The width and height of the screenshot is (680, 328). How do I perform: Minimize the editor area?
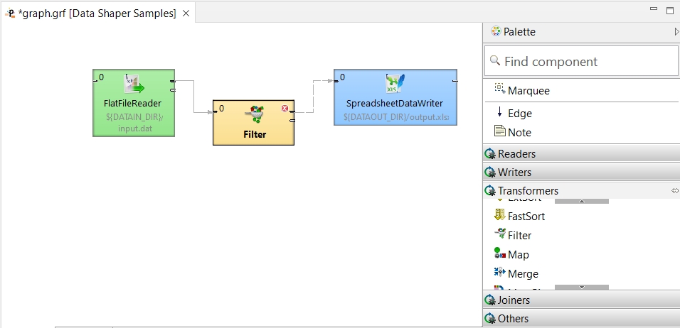pyautogui.click(x=654, y=9)
